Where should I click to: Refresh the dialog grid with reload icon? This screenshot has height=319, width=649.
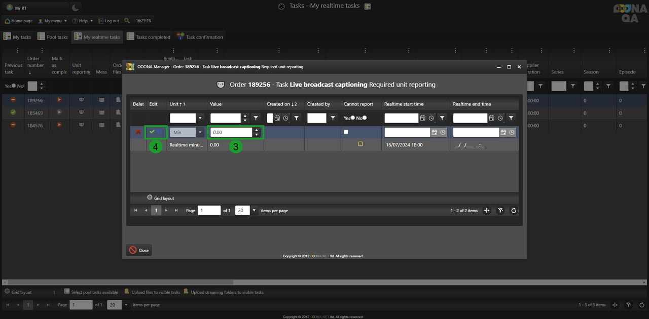514,211
